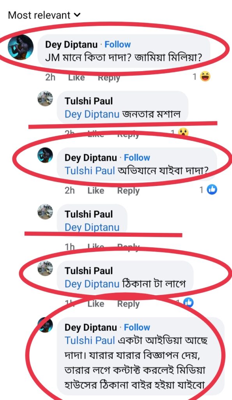The width and height of the screenshot is (232, 400).
Task: Open Tulshi Paul mention in the last comment
Action: [x=90, y=340]
